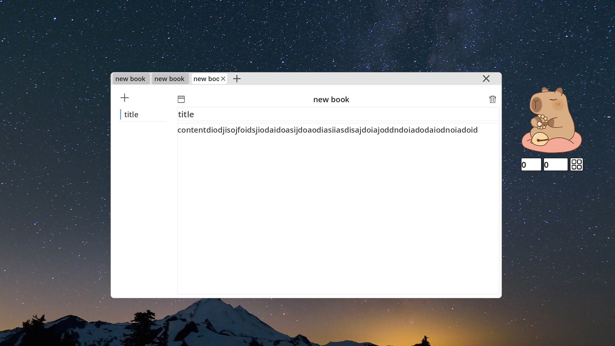Close the active new book tab
This screenshot has height=346, width=615.
(223, 79)
